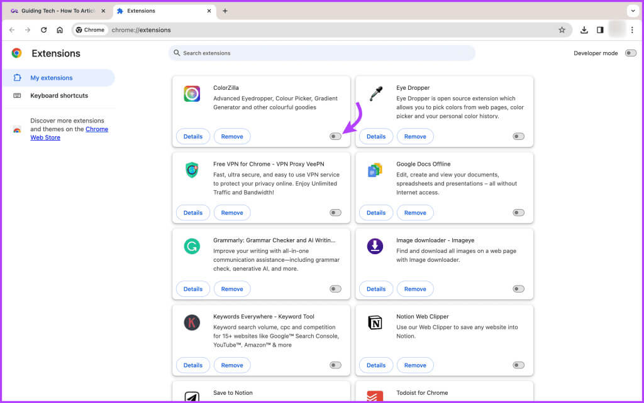Close the Extensions tab
Screen dimensions: 644x403
pos(209,11)
